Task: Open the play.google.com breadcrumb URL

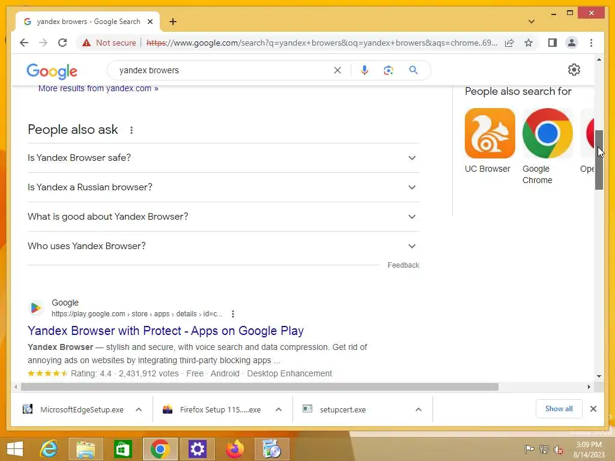Action: click(x=137, y=314)
